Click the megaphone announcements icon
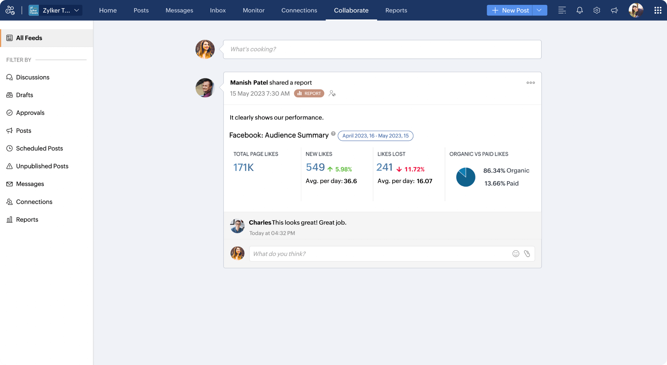Screen dimensions: 667x365 [x=614, y=10]
